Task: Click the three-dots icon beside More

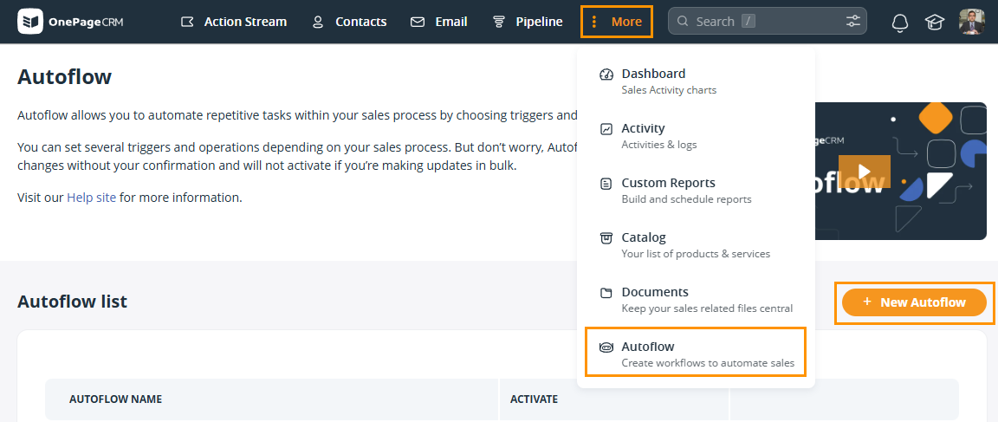Action: click(x=593, y=23)
